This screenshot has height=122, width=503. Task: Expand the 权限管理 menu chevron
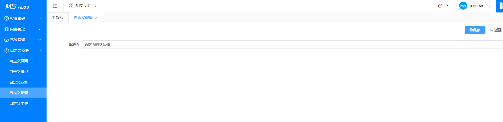(40, 19)
